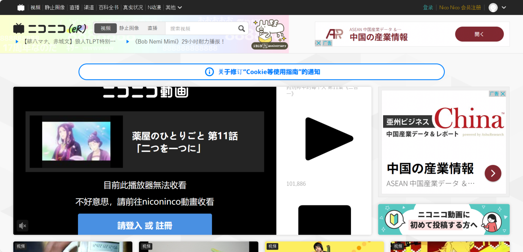Click the magnifier icon to search videos

point(241,28)
